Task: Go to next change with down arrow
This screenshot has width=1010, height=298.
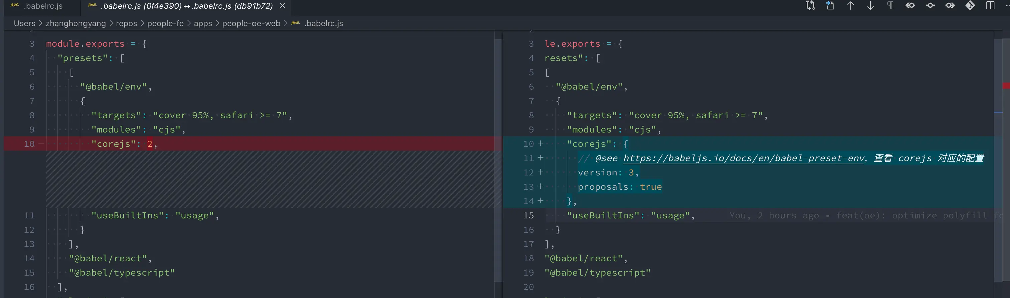Action: [x=870, y=5]
